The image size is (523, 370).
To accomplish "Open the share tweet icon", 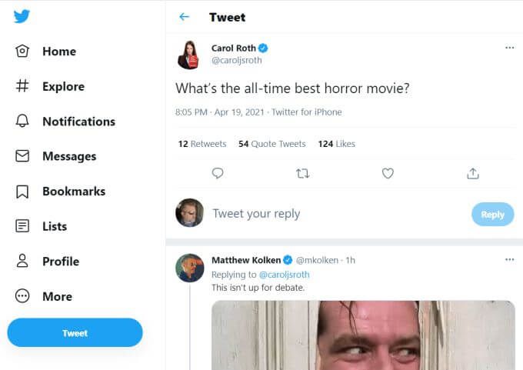I will point(473,173).
